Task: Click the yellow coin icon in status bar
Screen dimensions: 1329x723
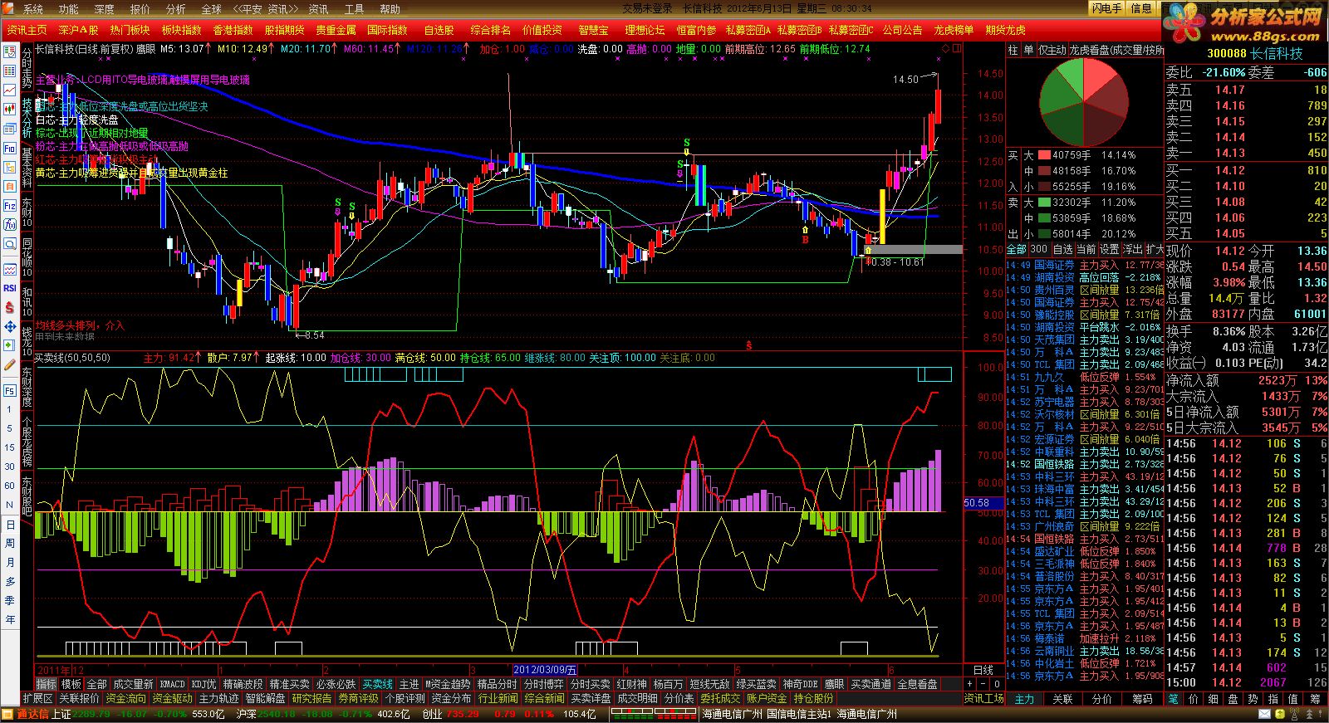Action: 1280,714
